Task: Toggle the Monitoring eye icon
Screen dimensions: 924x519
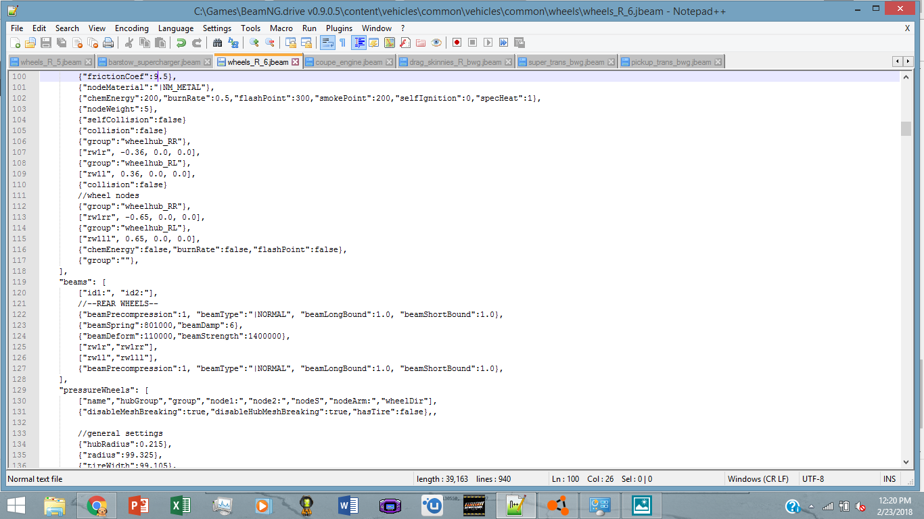Action: (x=436, y=43)
